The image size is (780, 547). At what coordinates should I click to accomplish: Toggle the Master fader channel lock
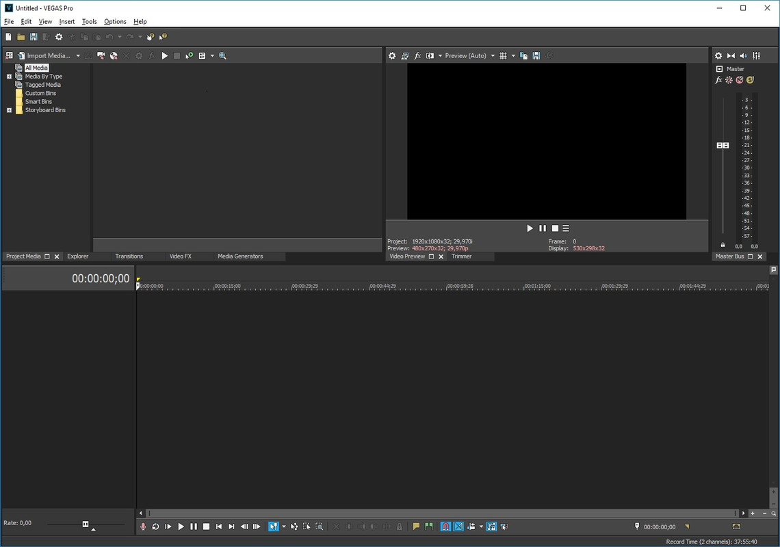click(723, 245)
